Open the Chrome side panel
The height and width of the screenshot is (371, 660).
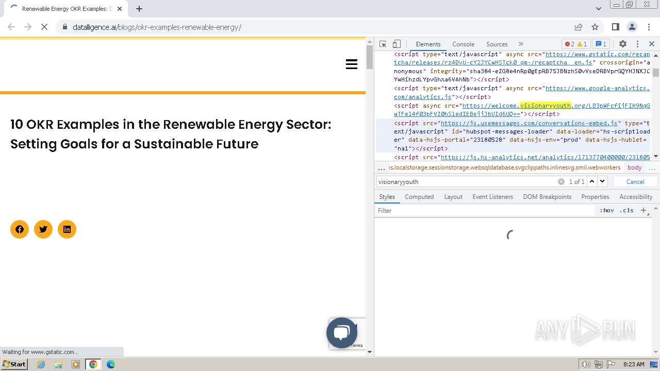(x=616, y=27)
